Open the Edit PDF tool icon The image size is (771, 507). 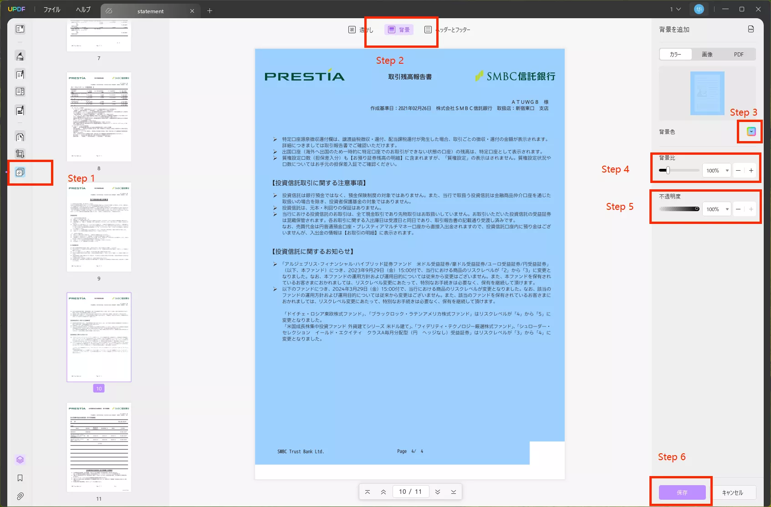[x=20, y=74]
